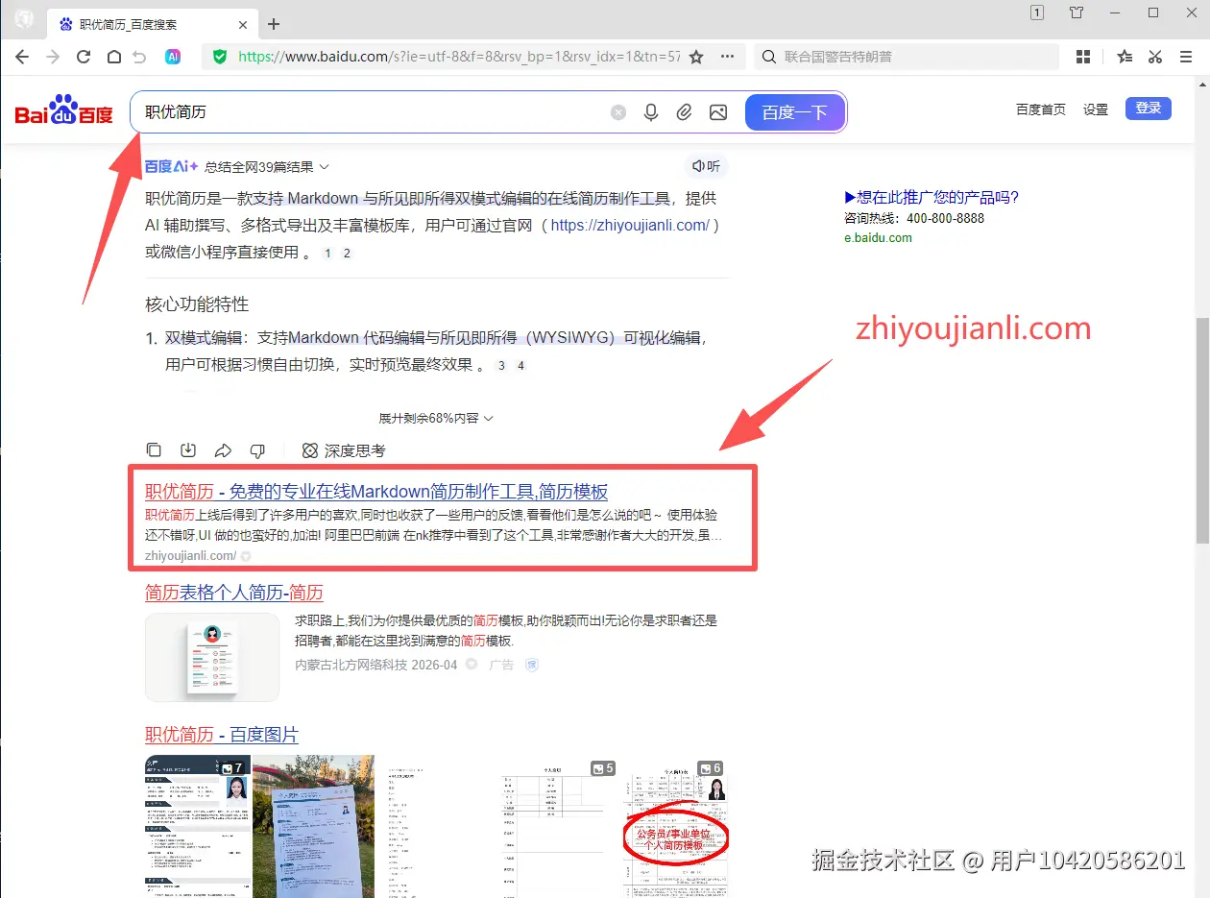Viewport: 1210px width, 898px height.
Task: Download the AI summary result
Action: 188,450
